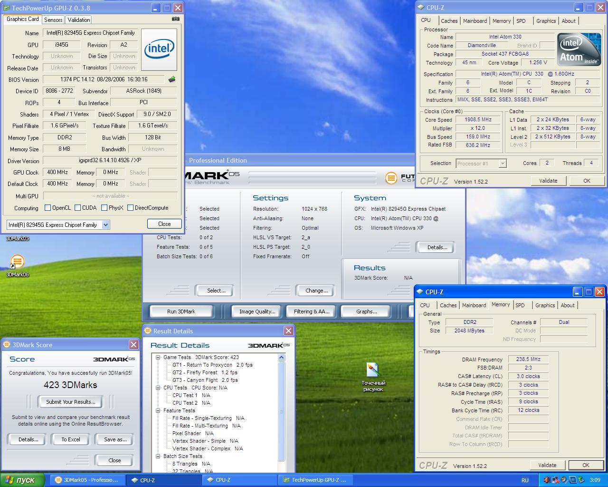Image resolution: width=608 pixels, height=487 pixels.
Task: Click the Save as button
Action: 115,439
